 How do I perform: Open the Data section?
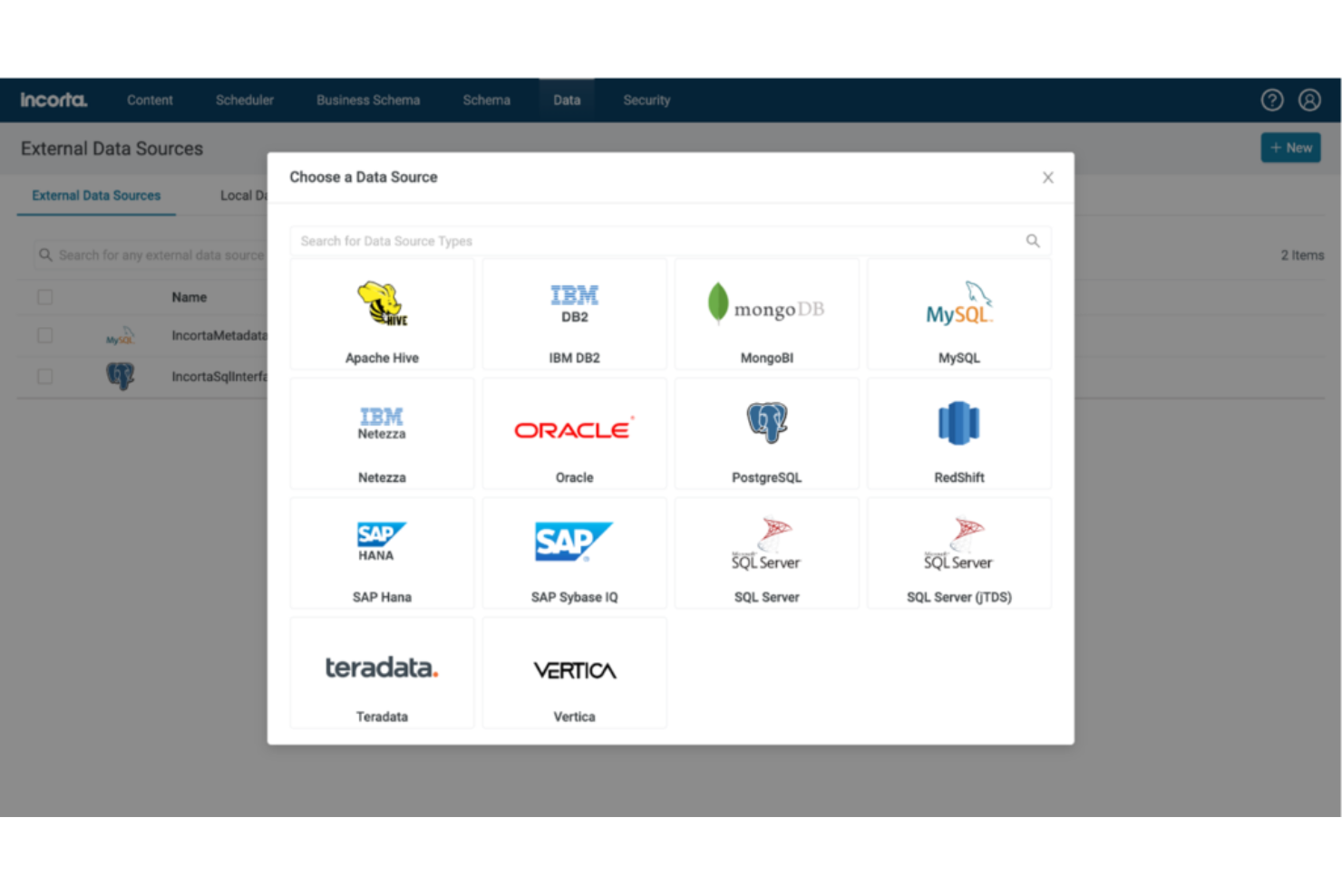(567, 100)
